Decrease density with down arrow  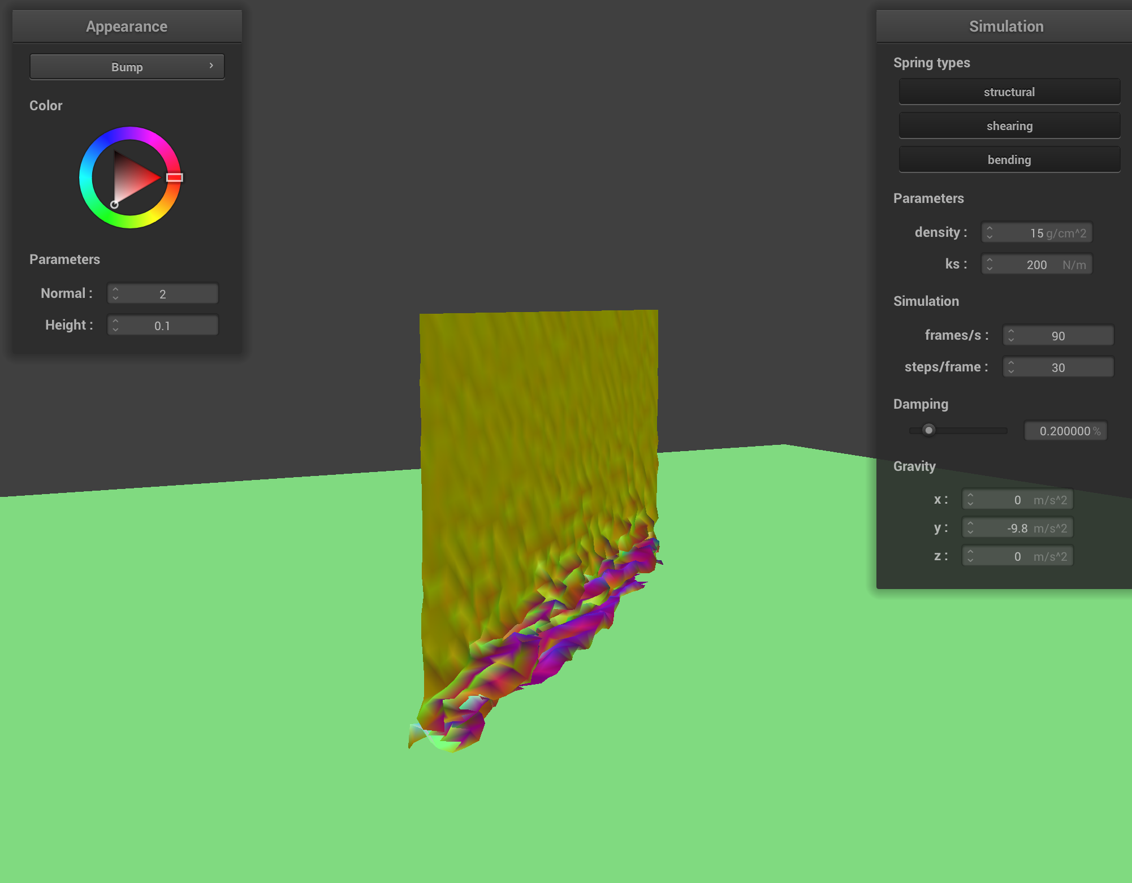coord(990,237)
